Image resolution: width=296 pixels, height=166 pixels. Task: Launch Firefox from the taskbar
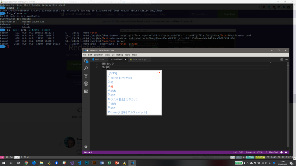(x=34, y=163)
